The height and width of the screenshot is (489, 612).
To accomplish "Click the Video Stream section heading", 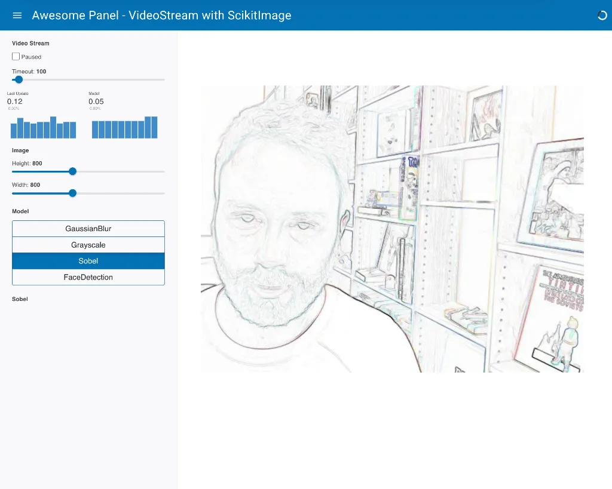I will click(x=30, y=44).
